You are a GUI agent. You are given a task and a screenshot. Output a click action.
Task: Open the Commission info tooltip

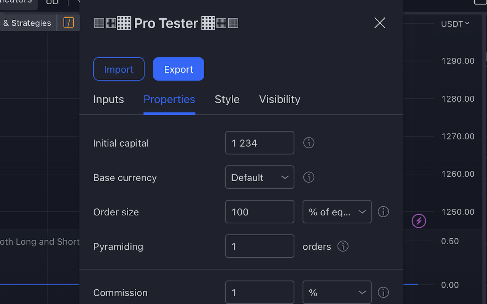click(x=383, y=292)
